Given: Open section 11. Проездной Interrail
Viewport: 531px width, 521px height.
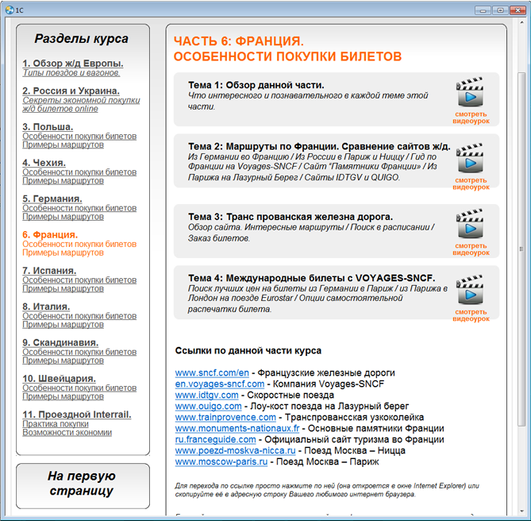Looking at the screenshot, I should pos(77,415).
